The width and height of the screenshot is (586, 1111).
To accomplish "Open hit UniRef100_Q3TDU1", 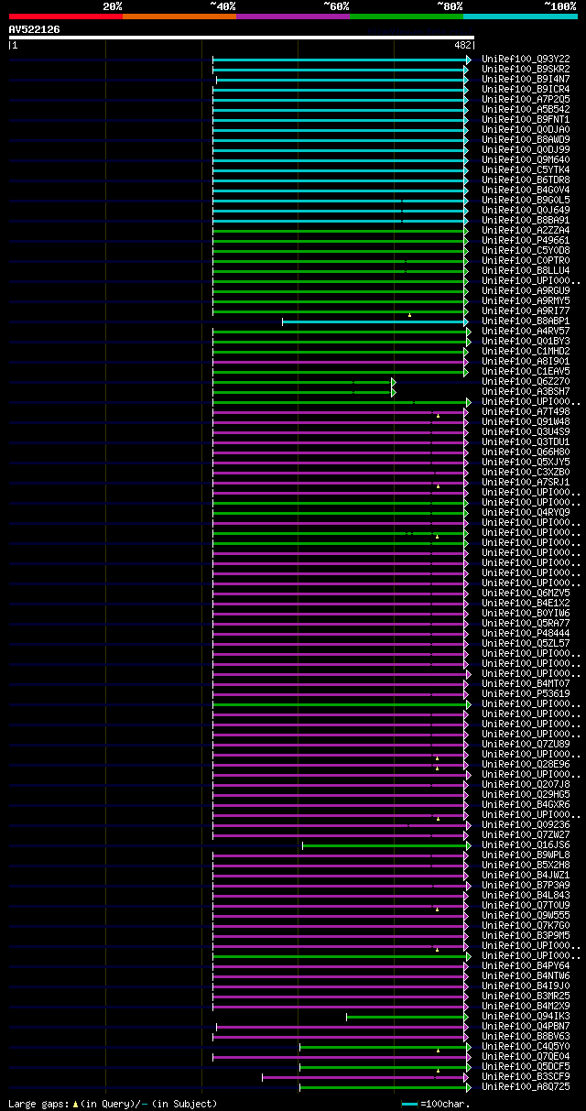I will 526,441.
